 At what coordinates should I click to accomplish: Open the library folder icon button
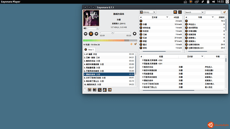point(175,12)
